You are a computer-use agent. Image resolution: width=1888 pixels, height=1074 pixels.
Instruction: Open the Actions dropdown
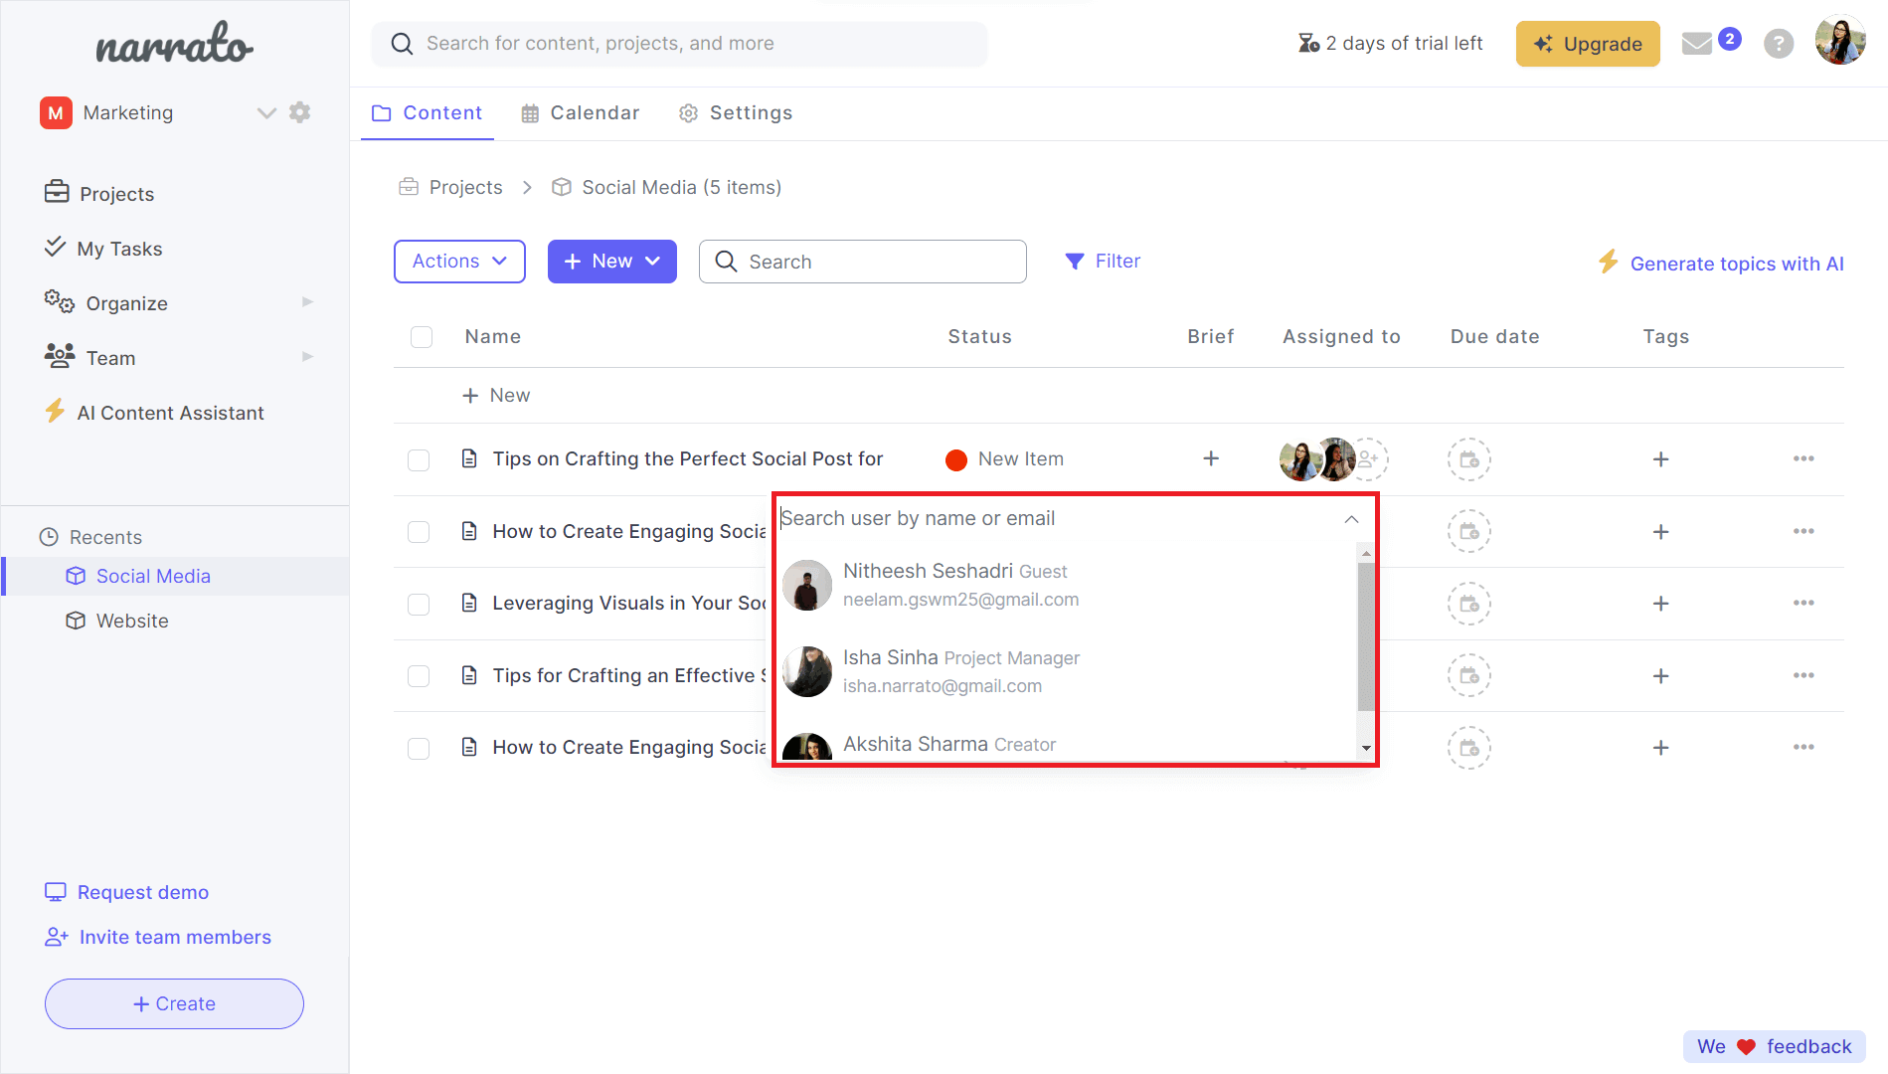click(x=459, y=262)
